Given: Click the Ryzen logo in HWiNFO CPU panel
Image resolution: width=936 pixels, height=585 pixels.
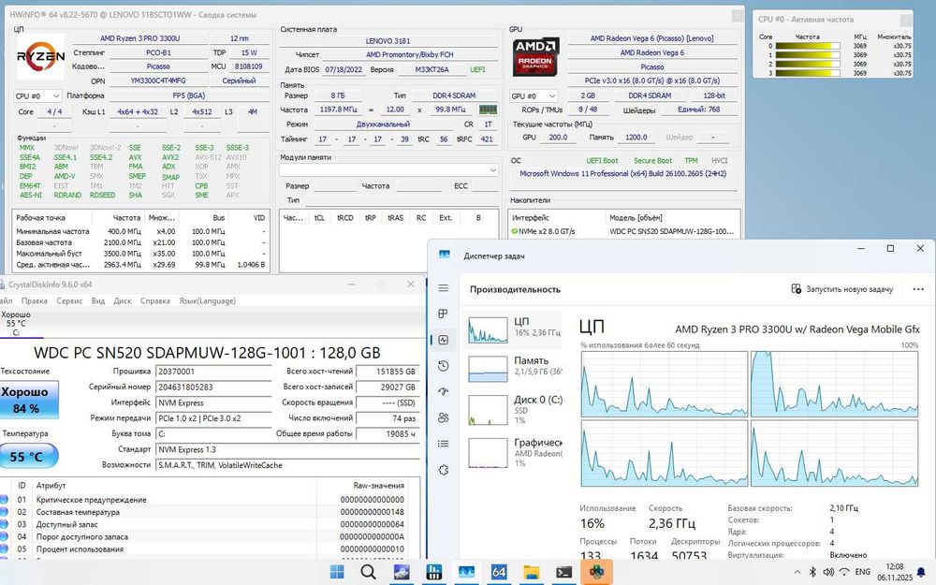Looking at the screenshot, I should 40,57.
